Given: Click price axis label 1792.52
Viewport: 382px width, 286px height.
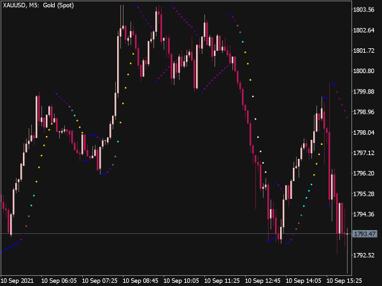Looking at the screenshot, I should (364, 255).
